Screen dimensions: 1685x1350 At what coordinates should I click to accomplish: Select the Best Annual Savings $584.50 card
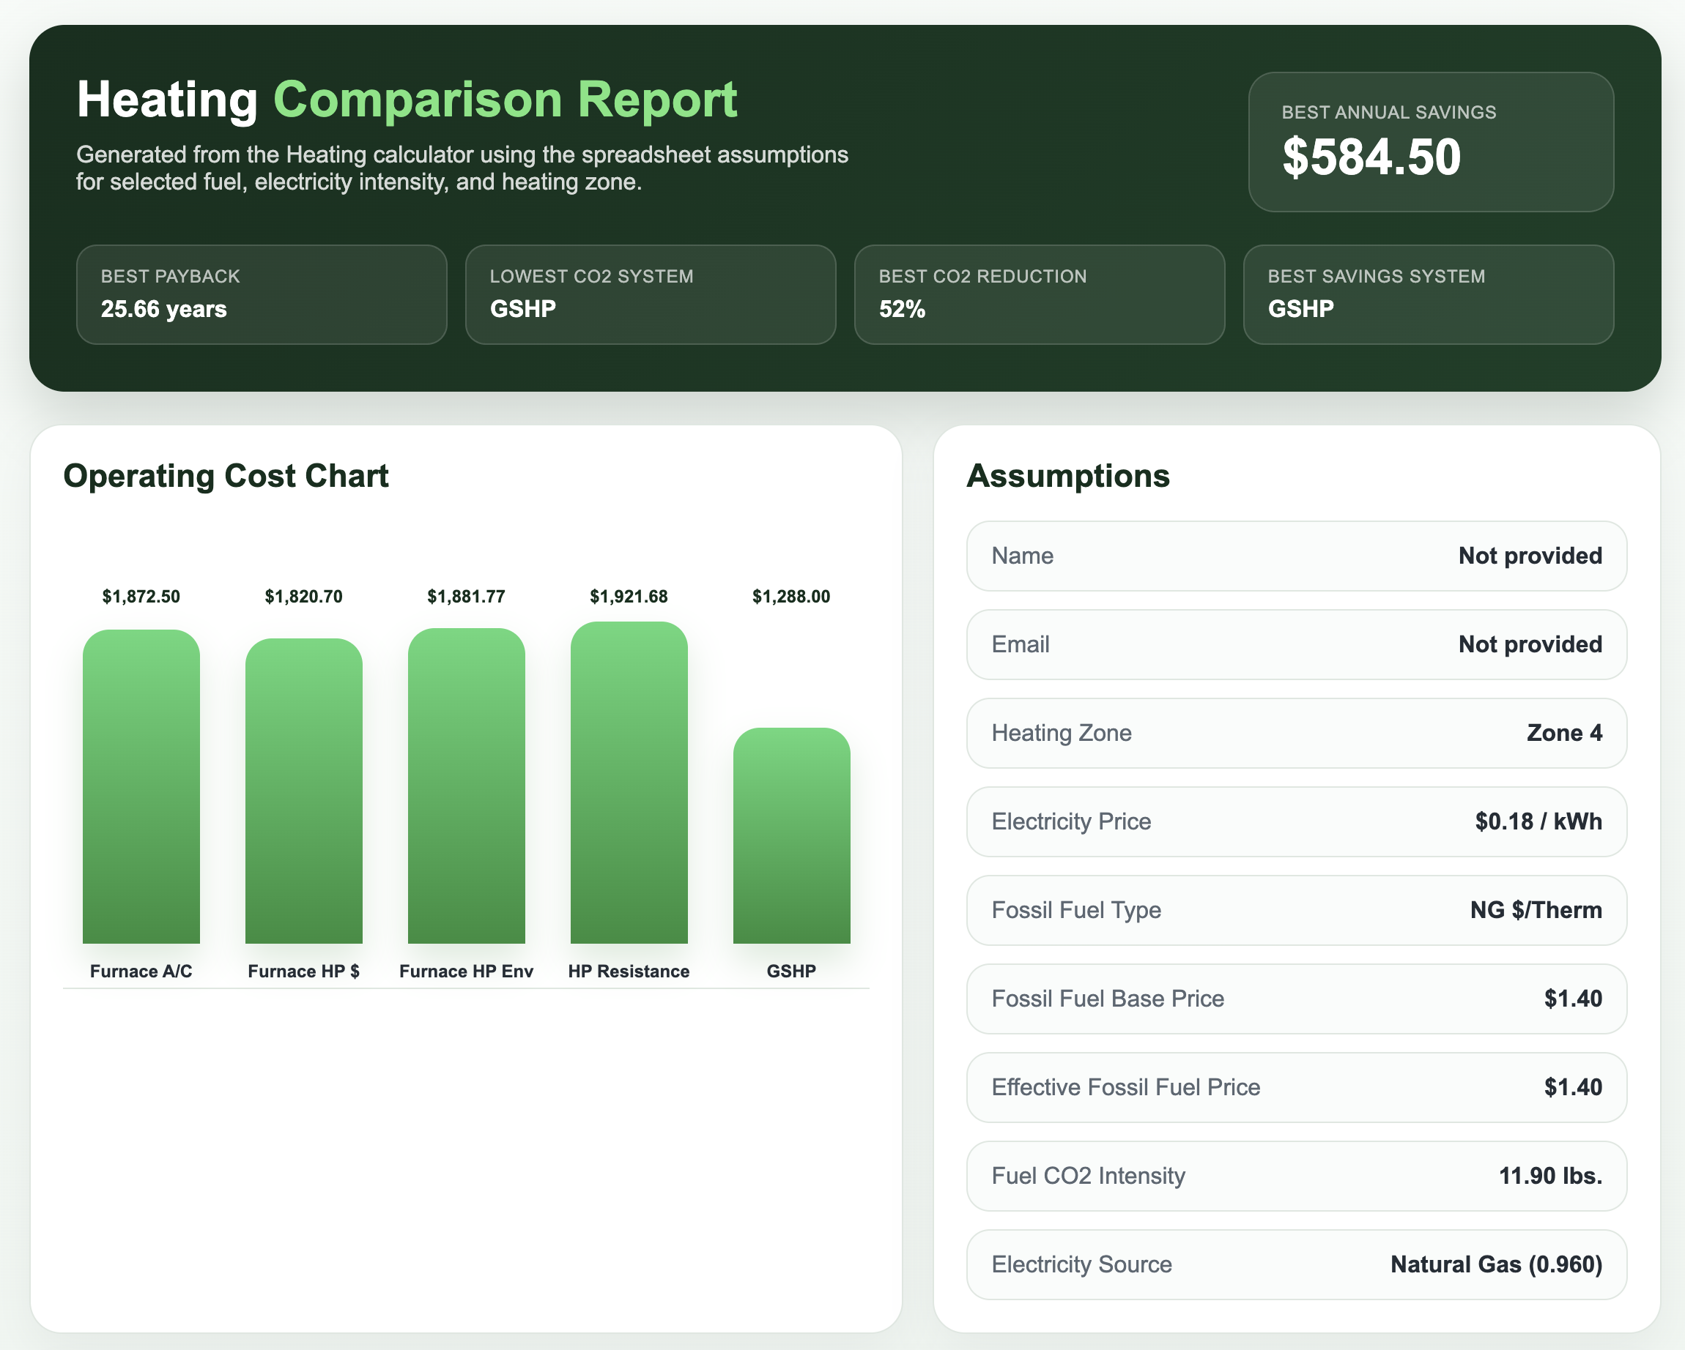pos(1430,142)
